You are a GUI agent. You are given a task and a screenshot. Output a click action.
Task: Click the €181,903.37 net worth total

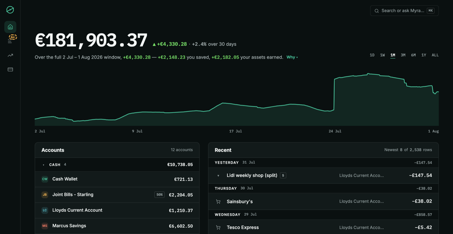point(91,40)
